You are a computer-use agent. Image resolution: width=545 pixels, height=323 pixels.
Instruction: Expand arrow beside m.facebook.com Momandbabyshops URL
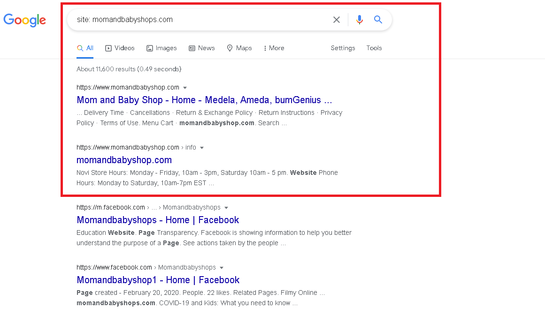(x=226, y=208)
